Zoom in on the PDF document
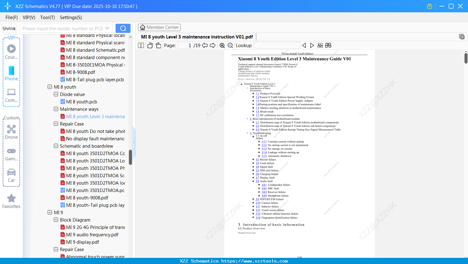 [x=222, y=46]
